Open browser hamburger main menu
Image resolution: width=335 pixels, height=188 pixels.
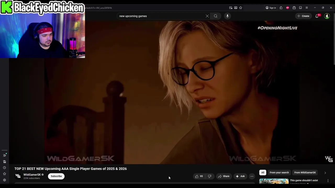point(307,8)
